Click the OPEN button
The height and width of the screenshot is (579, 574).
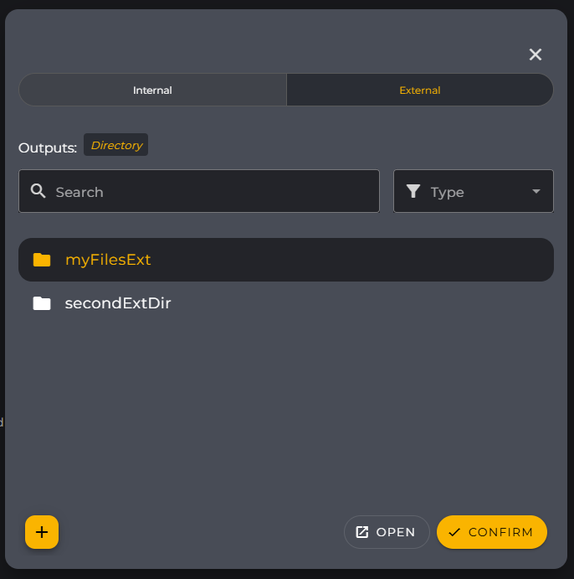click(387, 532)
